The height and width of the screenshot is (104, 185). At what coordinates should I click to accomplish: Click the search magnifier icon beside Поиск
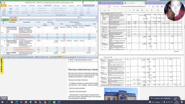tap(97, 17)
